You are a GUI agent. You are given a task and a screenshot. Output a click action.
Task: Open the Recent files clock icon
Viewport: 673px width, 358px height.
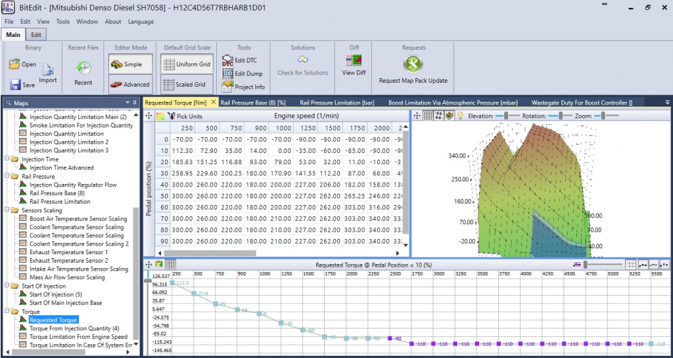pyautogui.click(x=83, y=68)
